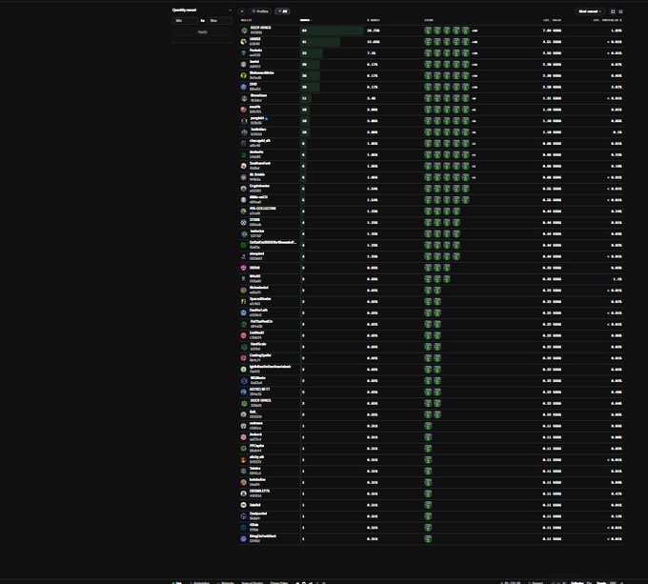Collapse the filter sidebar with the double-arrow button
Screen dimensions: 648x584
pos(242,11)
